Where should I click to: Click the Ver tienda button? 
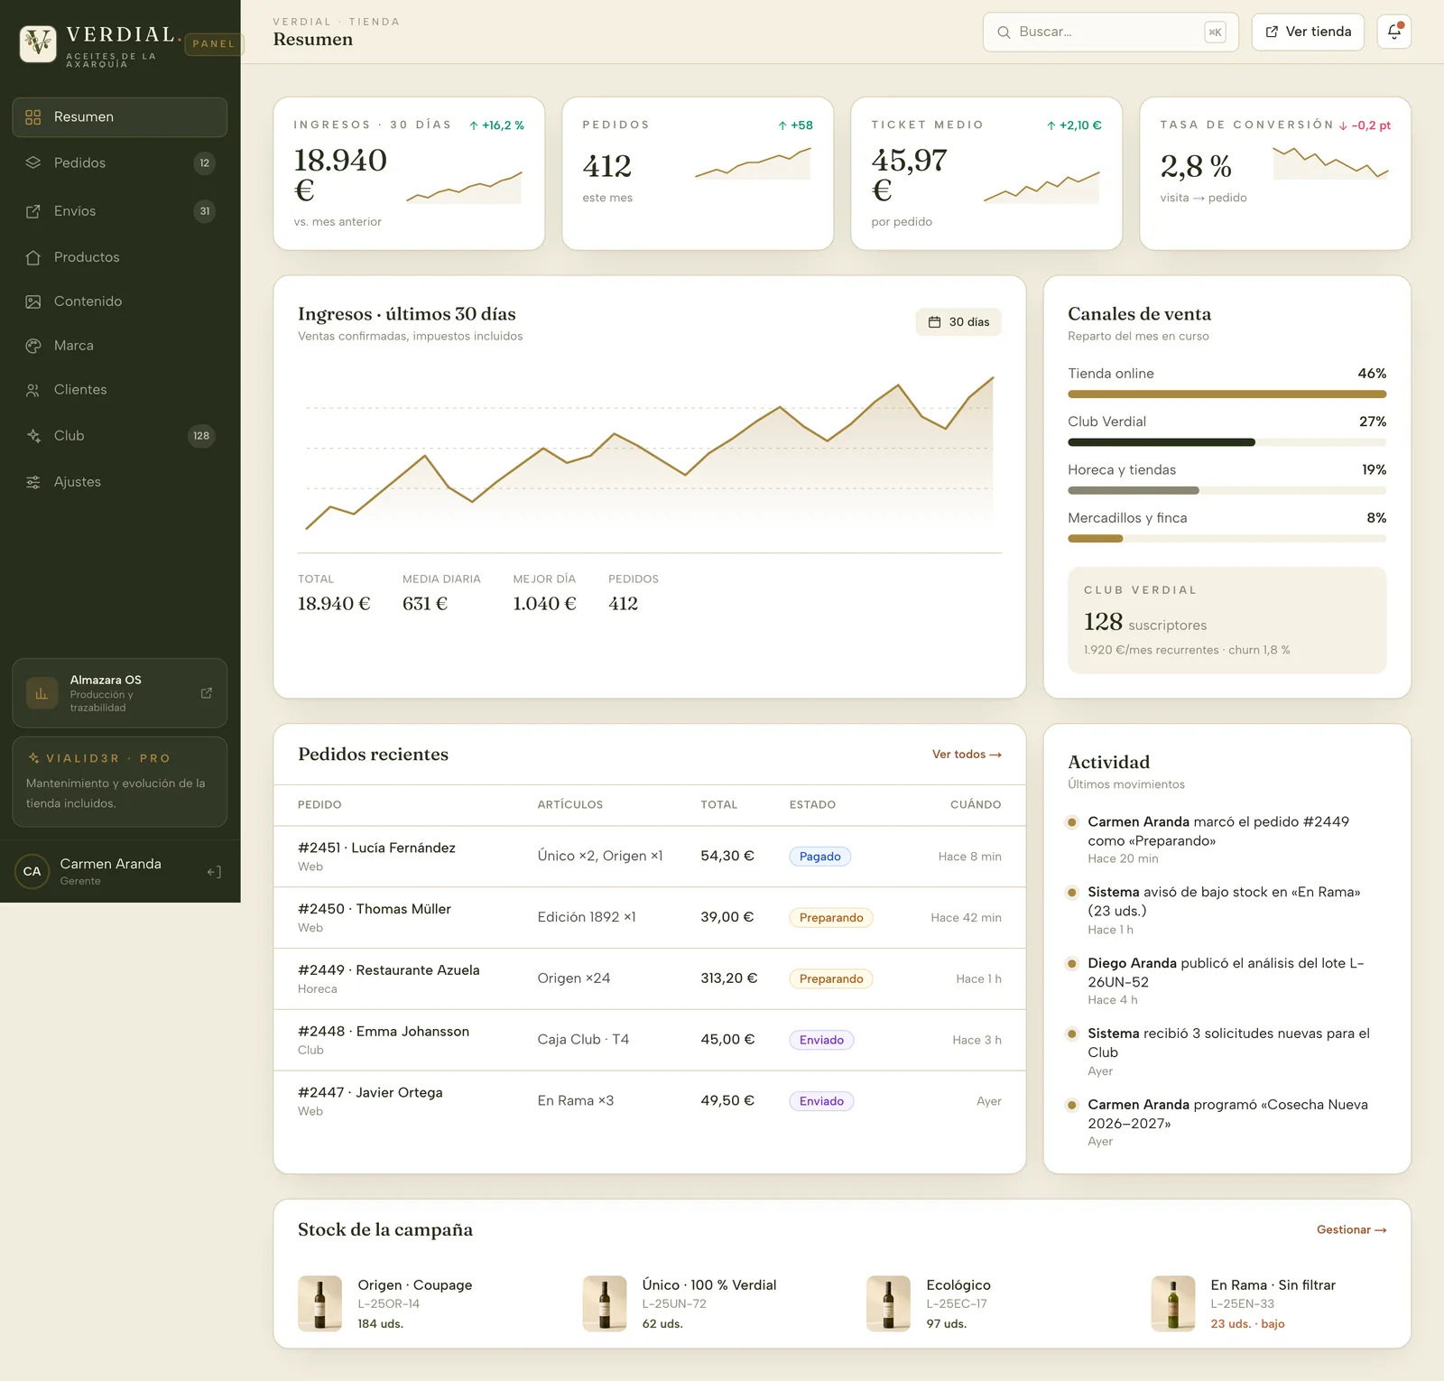pyautogui.click(x=1308, y=32)
